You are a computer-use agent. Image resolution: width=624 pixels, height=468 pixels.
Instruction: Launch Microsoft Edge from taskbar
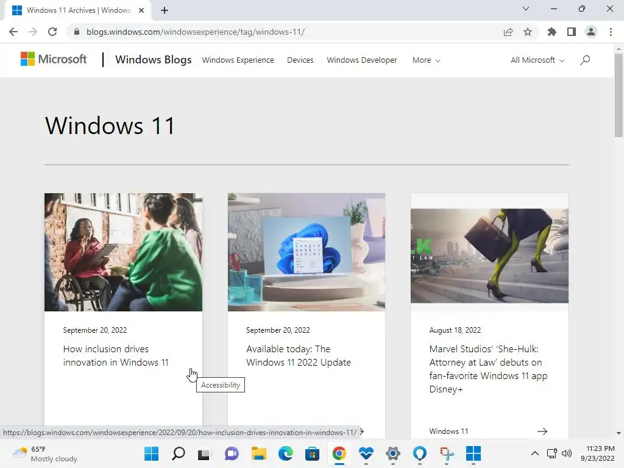[285, 453]
